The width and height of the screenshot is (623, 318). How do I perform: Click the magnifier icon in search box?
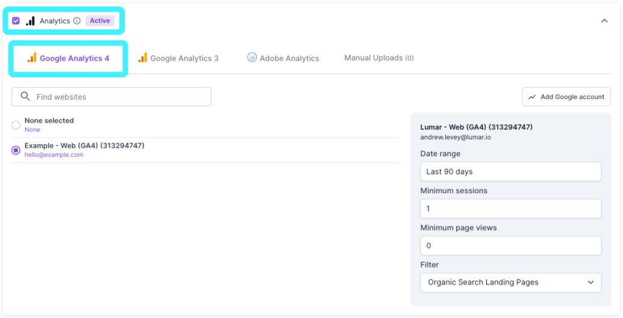[x=25, y=97]
